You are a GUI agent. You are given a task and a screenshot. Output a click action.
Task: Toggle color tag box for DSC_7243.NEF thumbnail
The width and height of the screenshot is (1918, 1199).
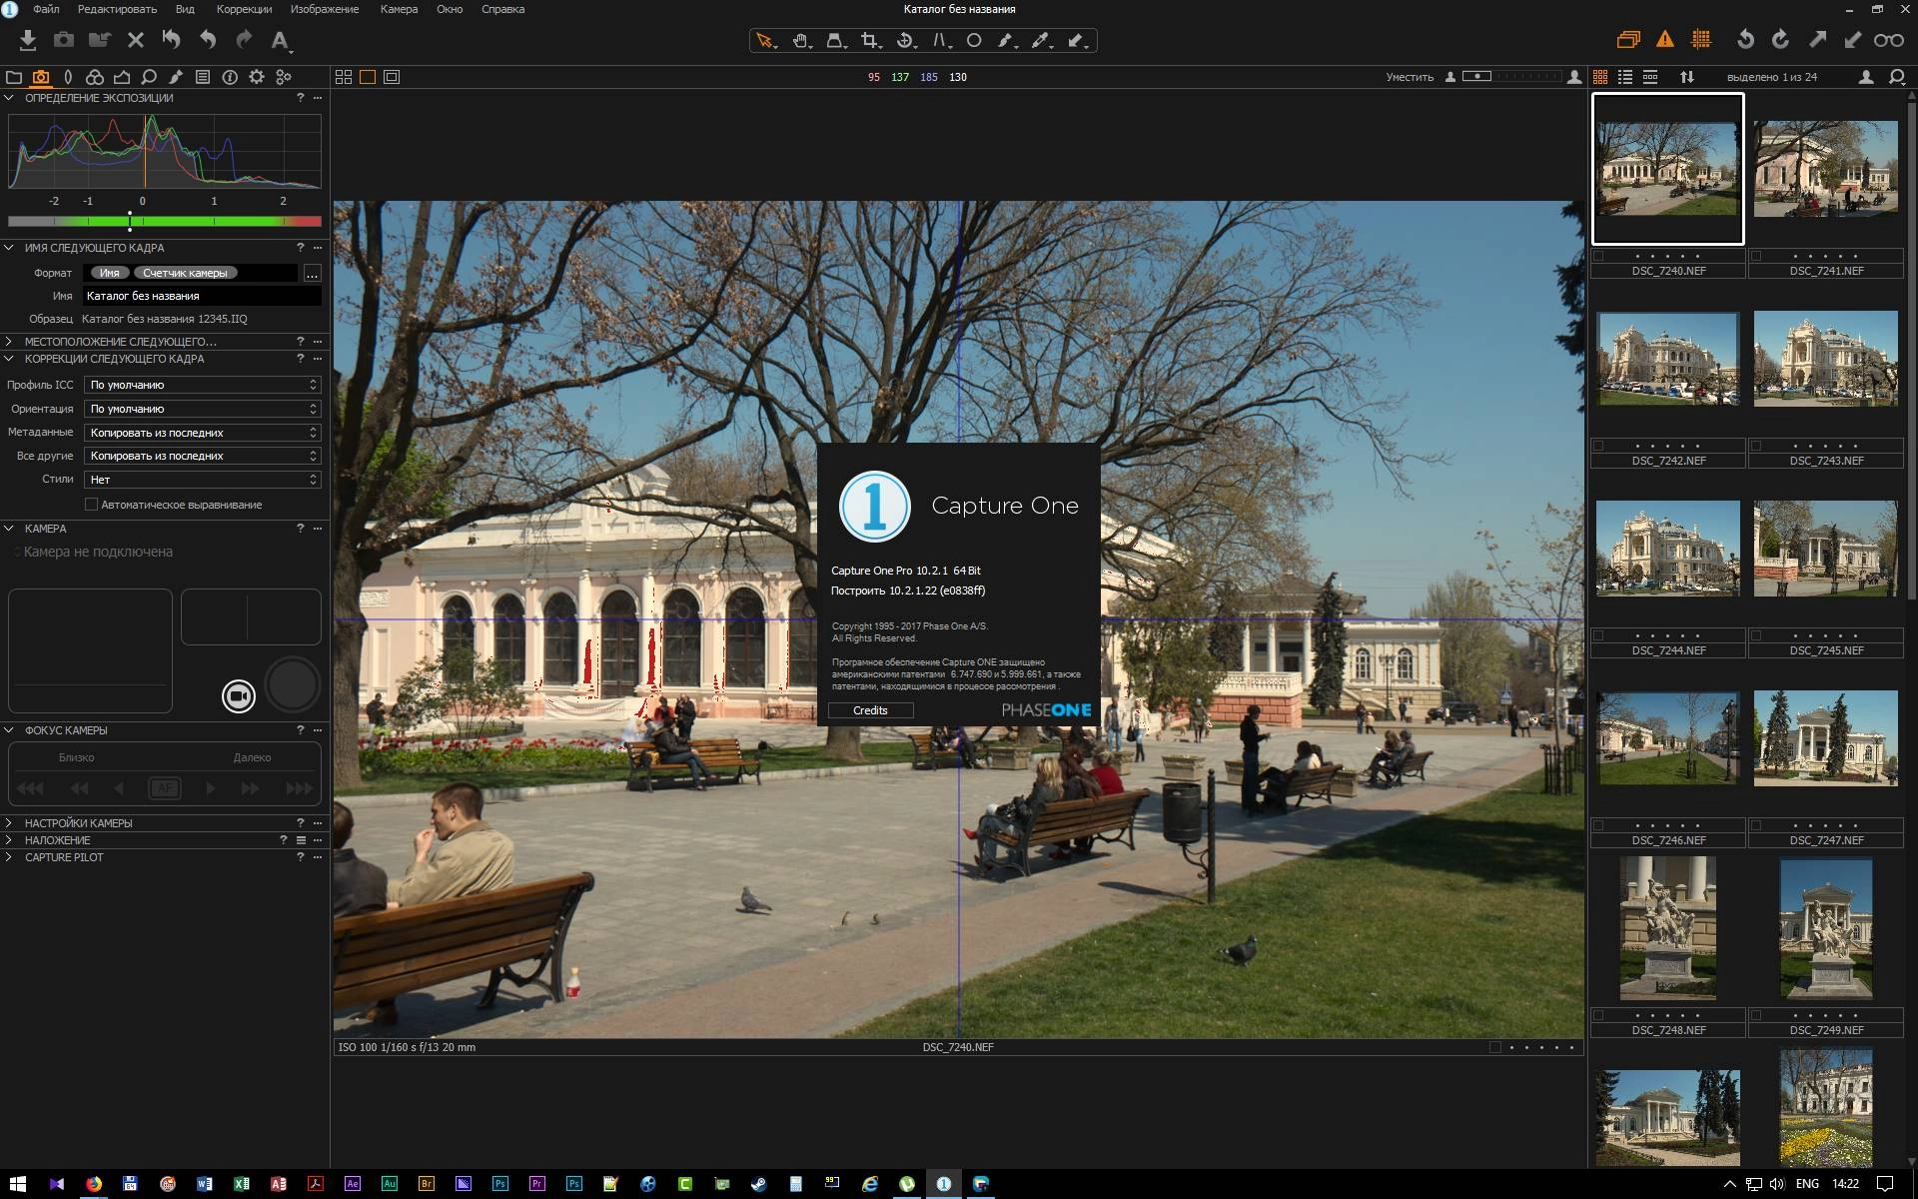tap(1757, 446)
